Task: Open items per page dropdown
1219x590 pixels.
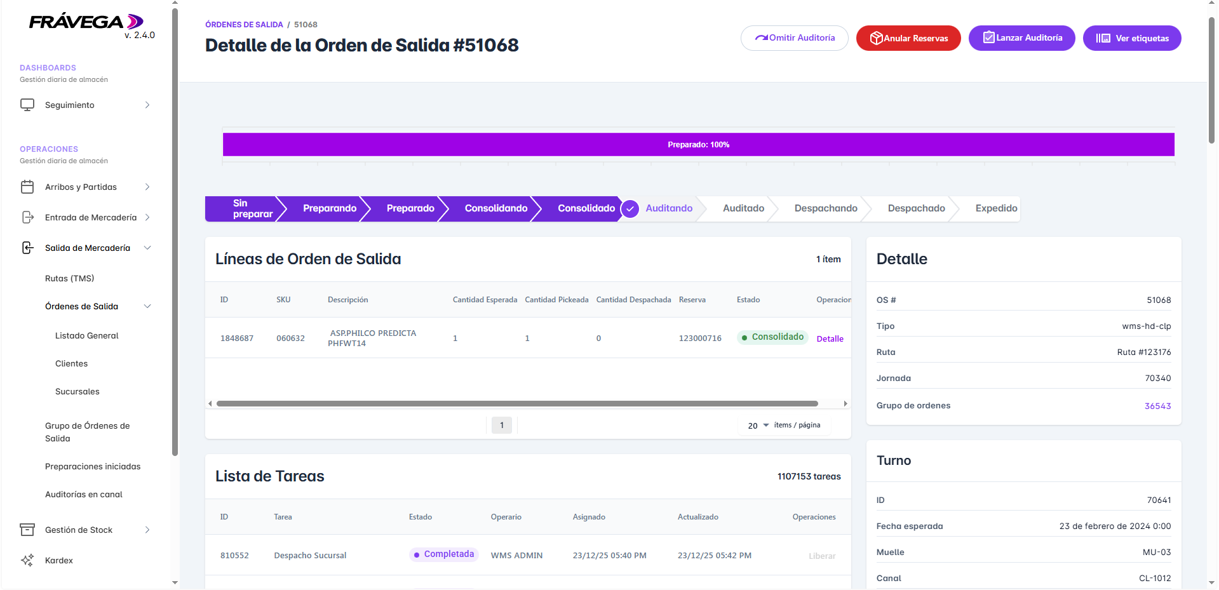Action: point(758,426)
